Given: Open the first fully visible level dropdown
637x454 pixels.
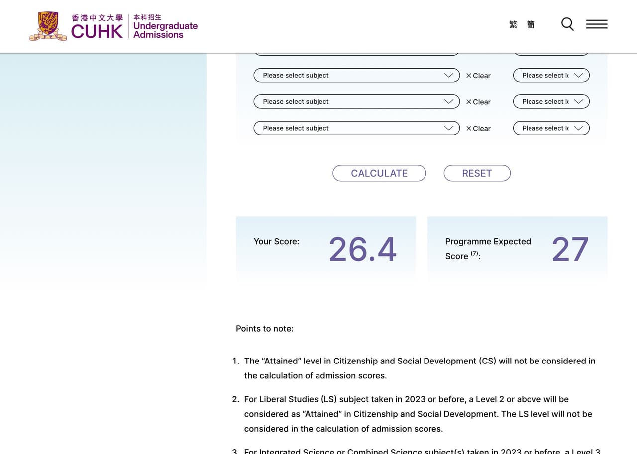Looking at the screenshot, I should [x=551, y=75].
